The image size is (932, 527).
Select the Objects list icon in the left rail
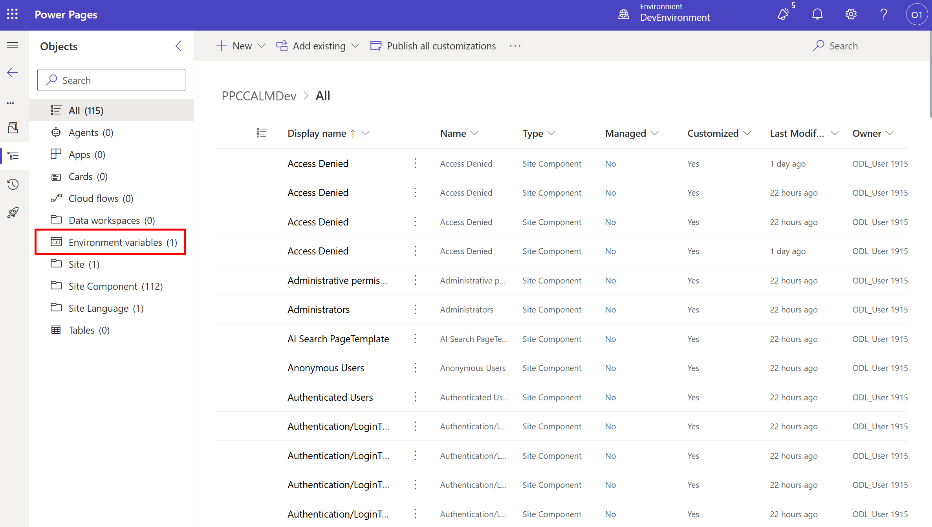point(13,156)
